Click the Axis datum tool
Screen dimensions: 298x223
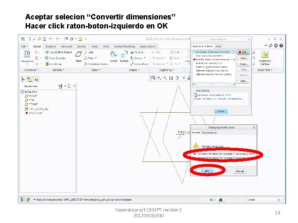point(89,52)
